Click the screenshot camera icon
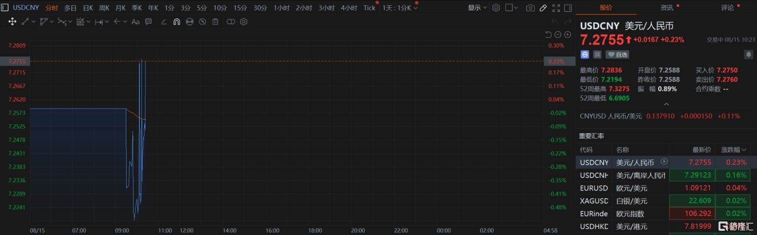 pos(530,8)
